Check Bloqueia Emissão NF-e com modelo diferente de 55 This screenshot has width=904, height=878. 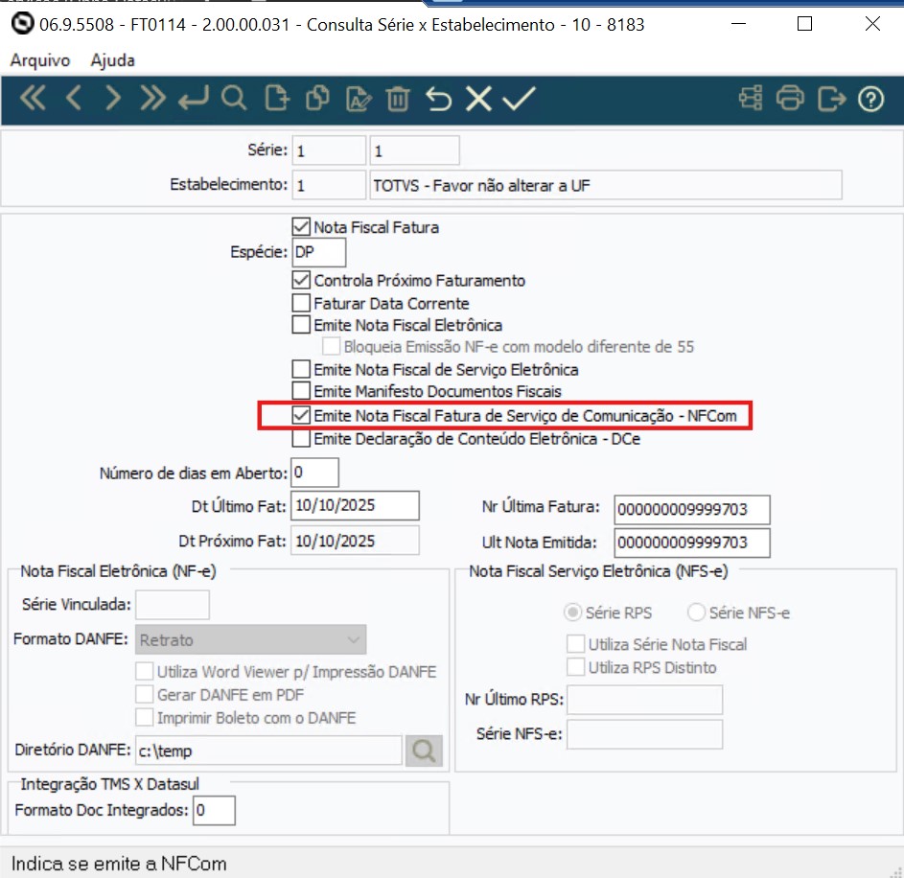coord(331,346)
